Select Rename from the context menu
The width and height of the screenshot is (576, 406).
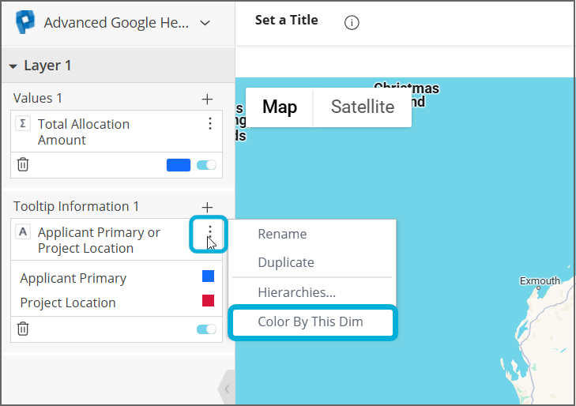[x=282, y=234]
